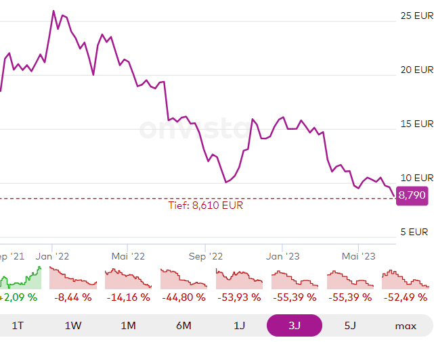This screenshot has width=434, height=342.
Task: Click the Sep '22 date axis label
Action: point(206,256)
